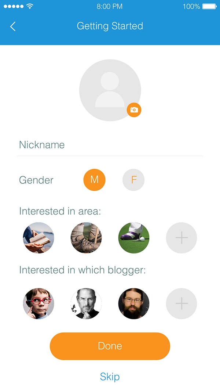Screen dimensions: 220x392
Task: Check the Wi-Fi icon in status bar
Action: pyautogui.click(x=30, y=7)
